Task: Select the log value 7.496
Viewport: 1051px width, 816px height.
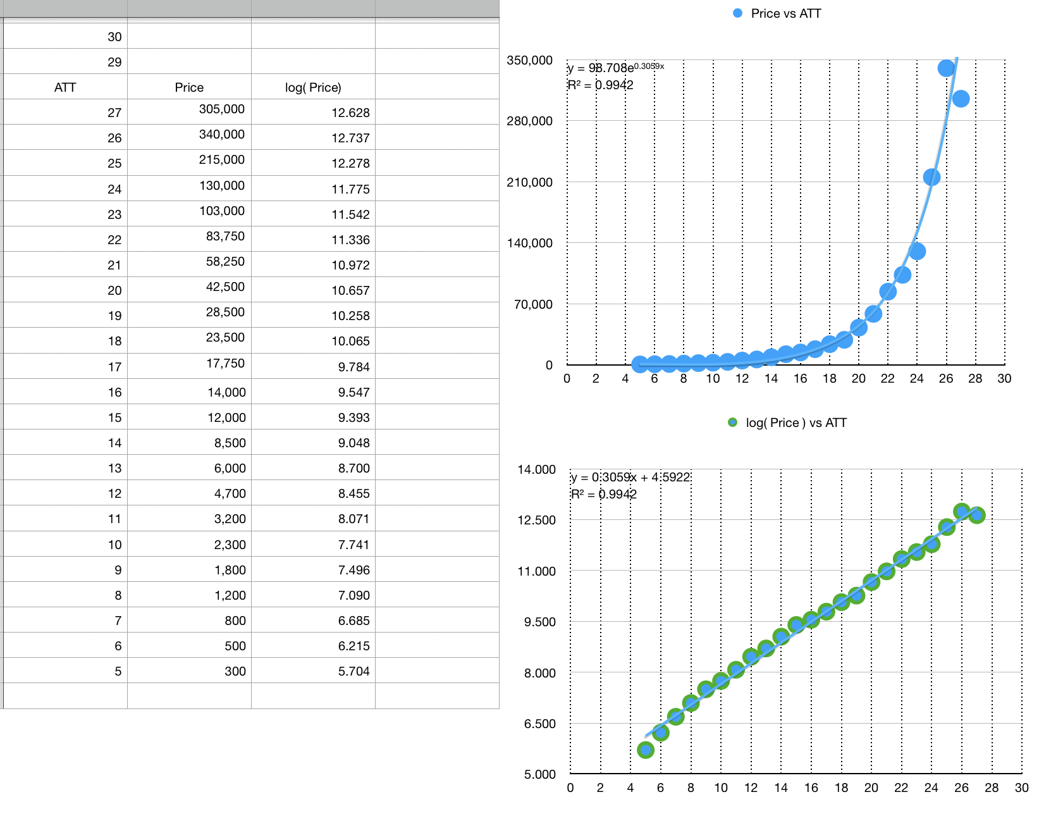Action: 313,569
